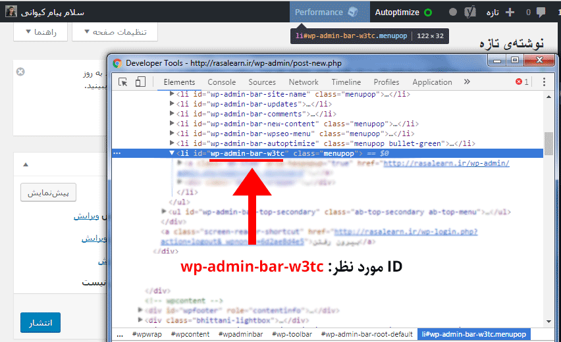
Task: Click the gray circle Yoast status indicator
Action: coord(452,12)
